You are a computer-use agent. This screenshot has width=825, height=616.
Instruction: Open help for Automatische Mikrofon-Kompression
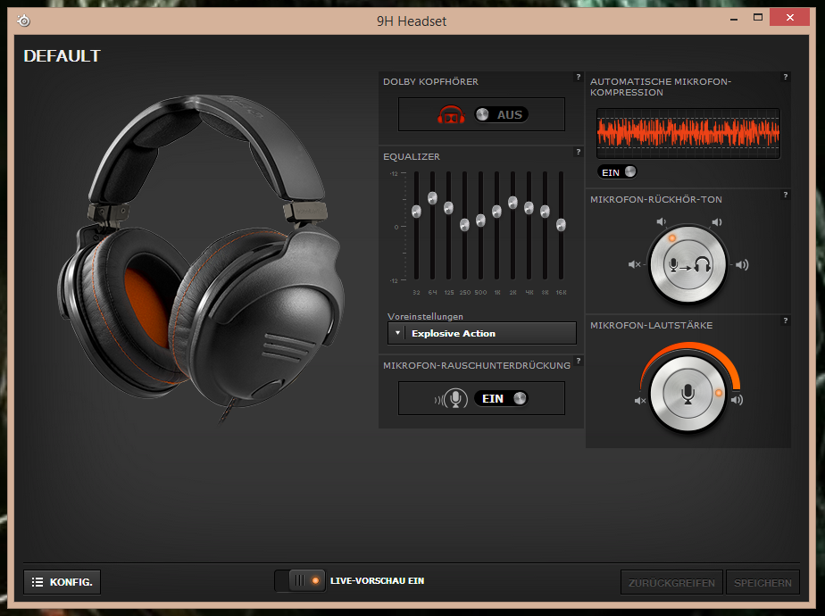786,77
